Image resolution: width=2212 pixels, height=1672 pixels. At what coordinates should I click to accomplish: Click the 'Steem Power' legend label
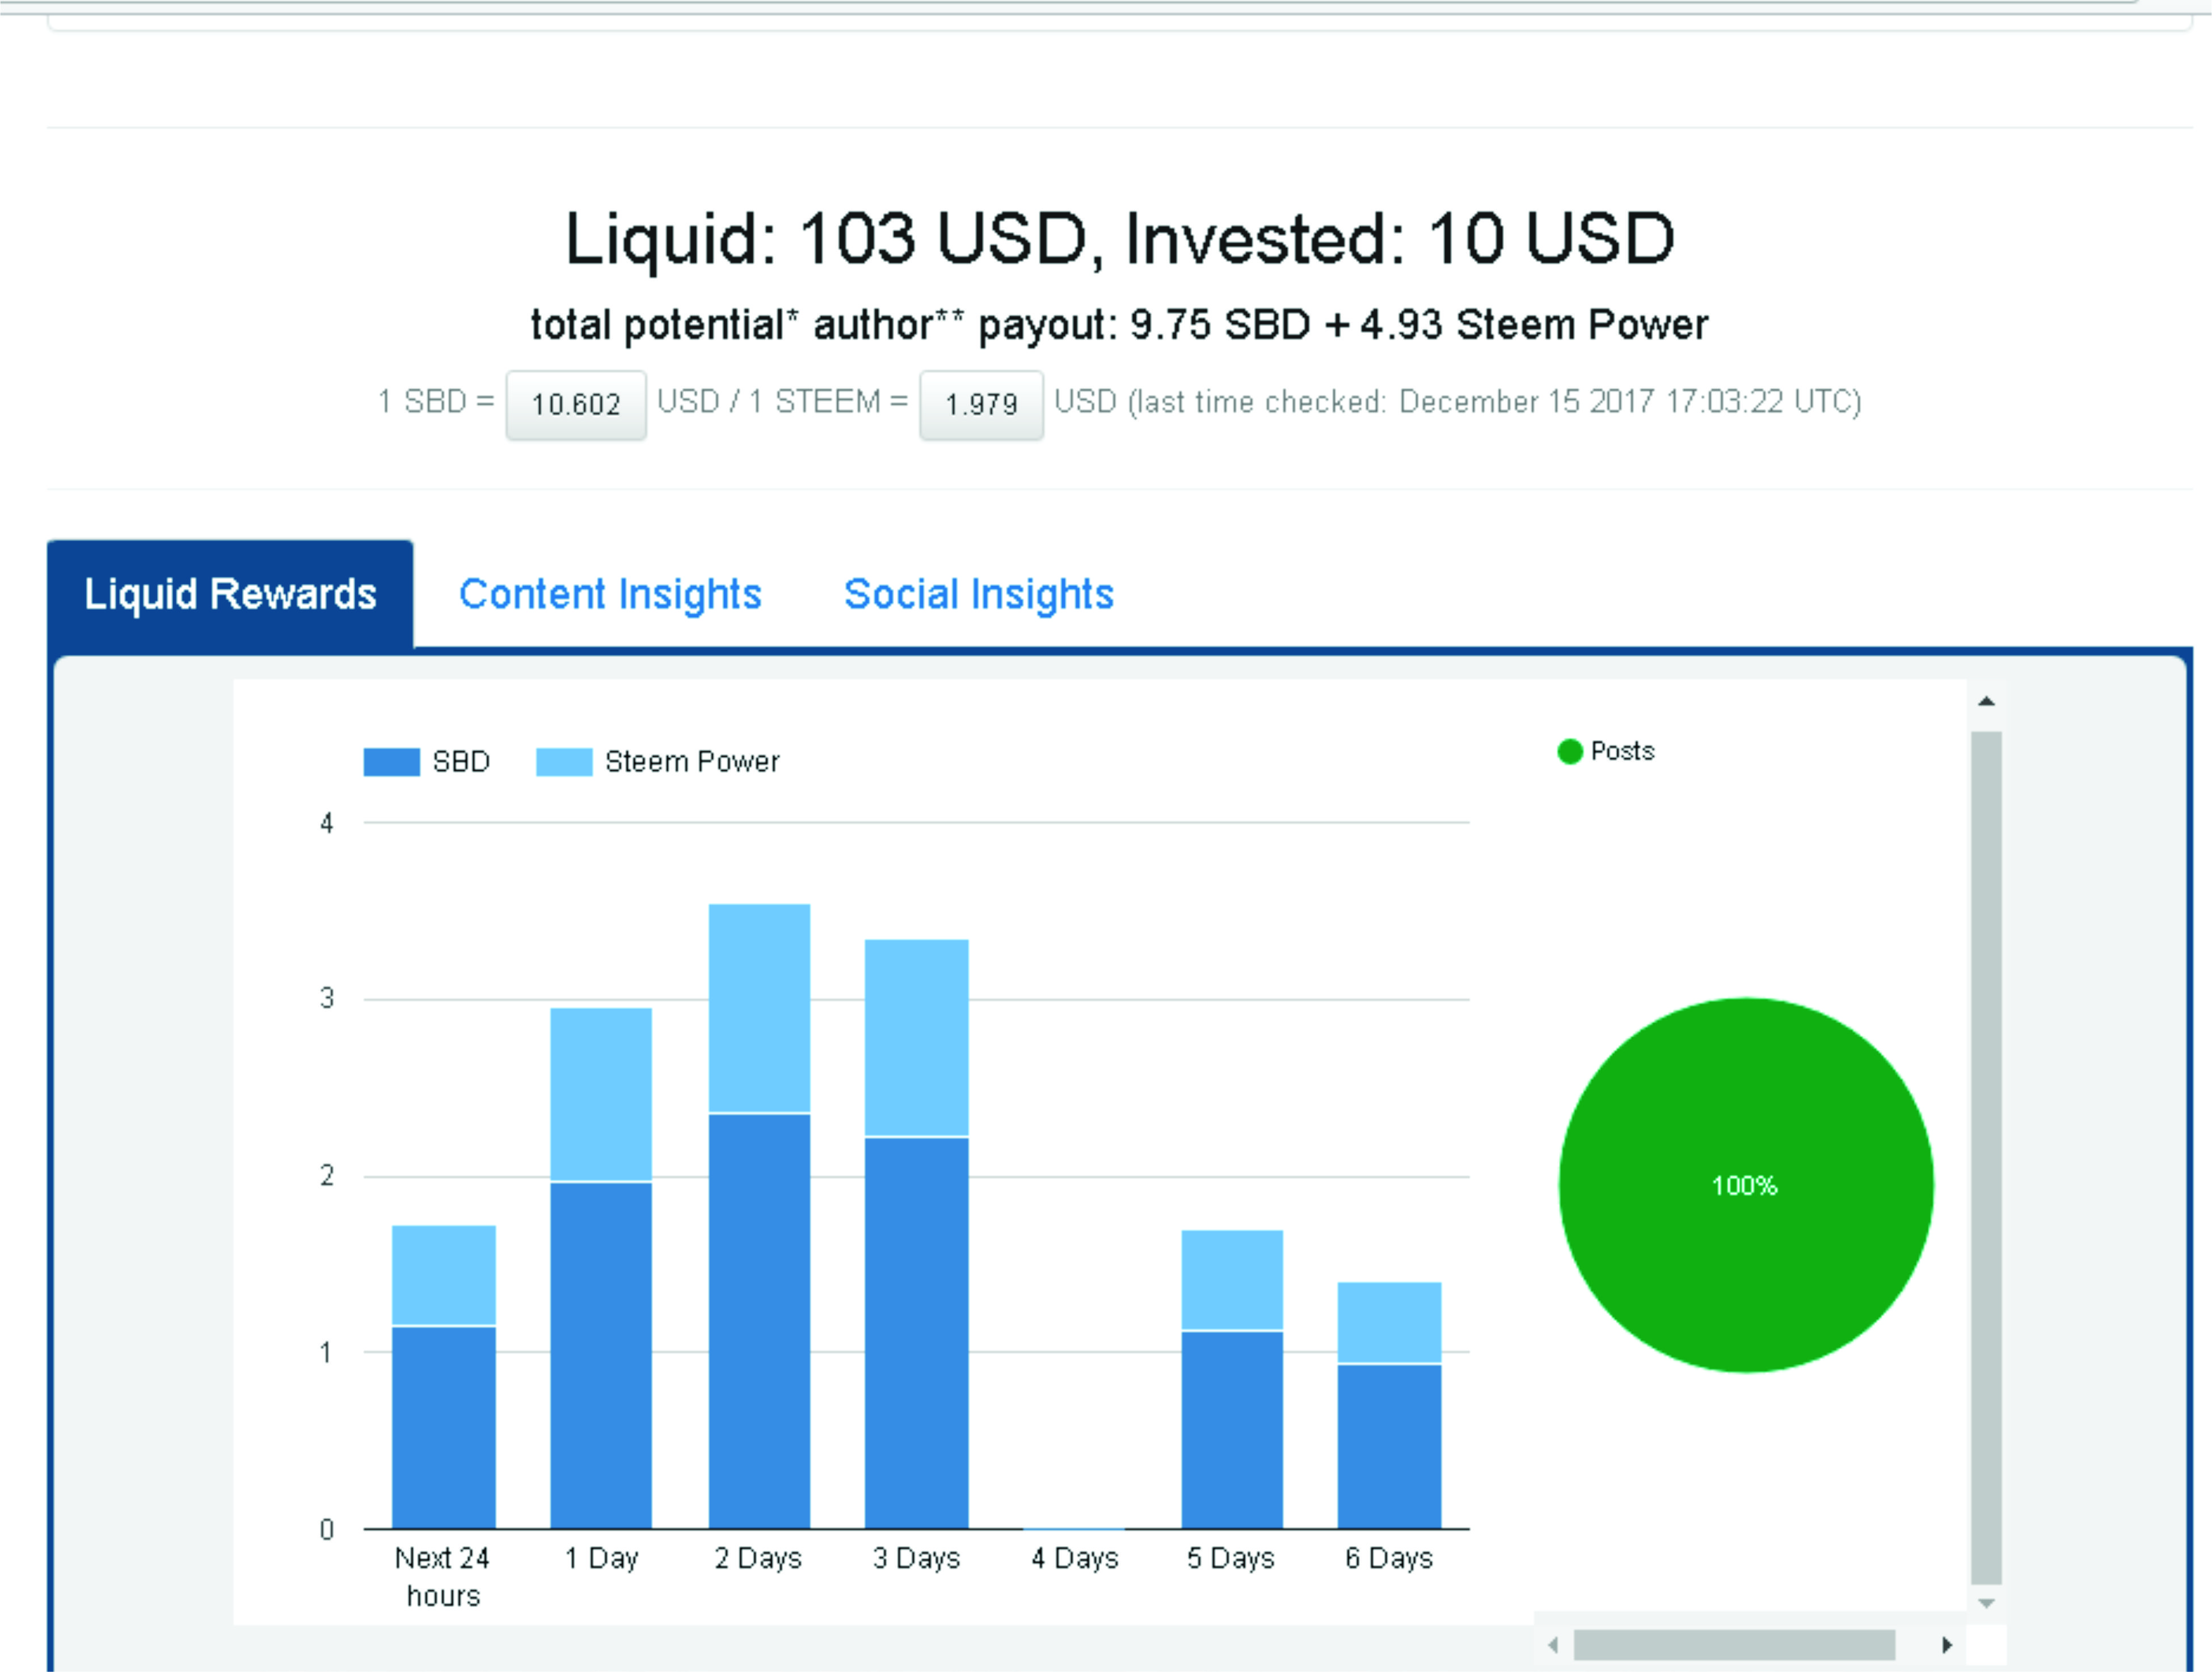click(692, 762)
